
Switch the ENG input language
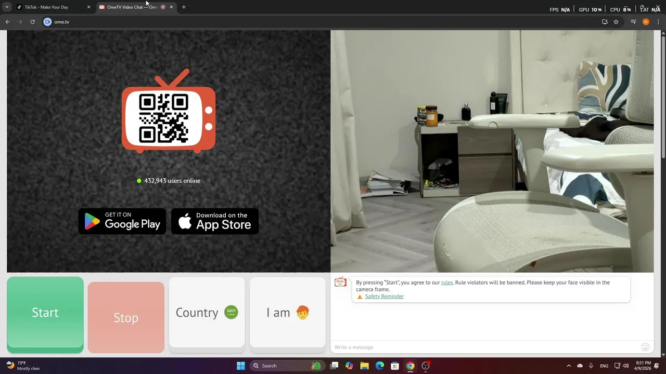[604, 366]
